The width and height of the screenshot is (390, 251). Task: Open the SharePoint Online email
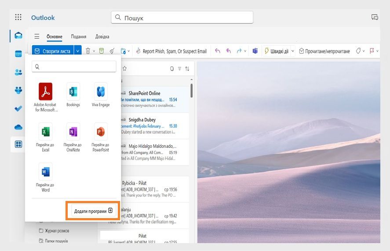[155, 100]
